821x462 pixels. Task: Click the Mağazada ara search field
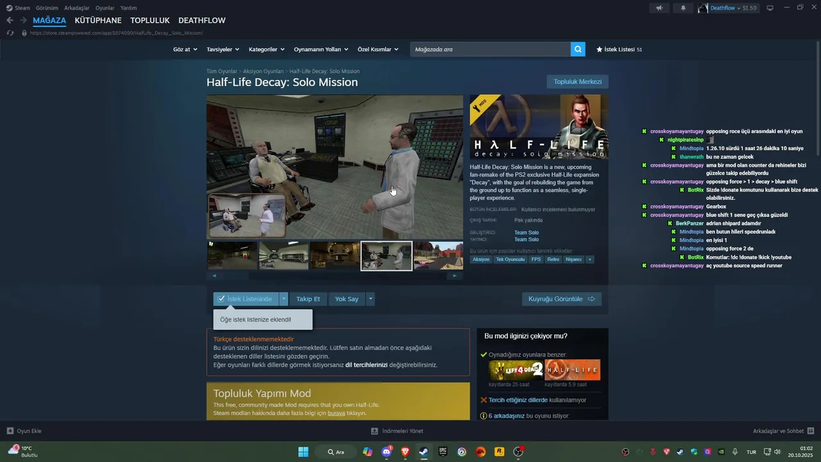[x=490, y=49]
